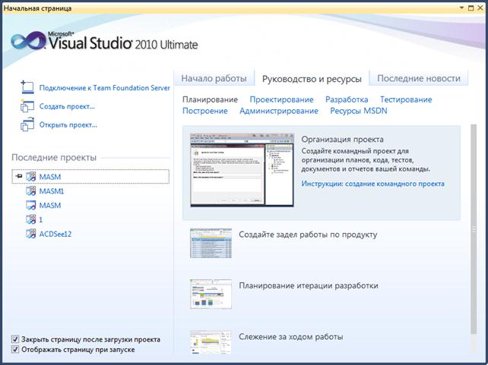Expand Планирование итерации разработки item

[x=309, y=285]
